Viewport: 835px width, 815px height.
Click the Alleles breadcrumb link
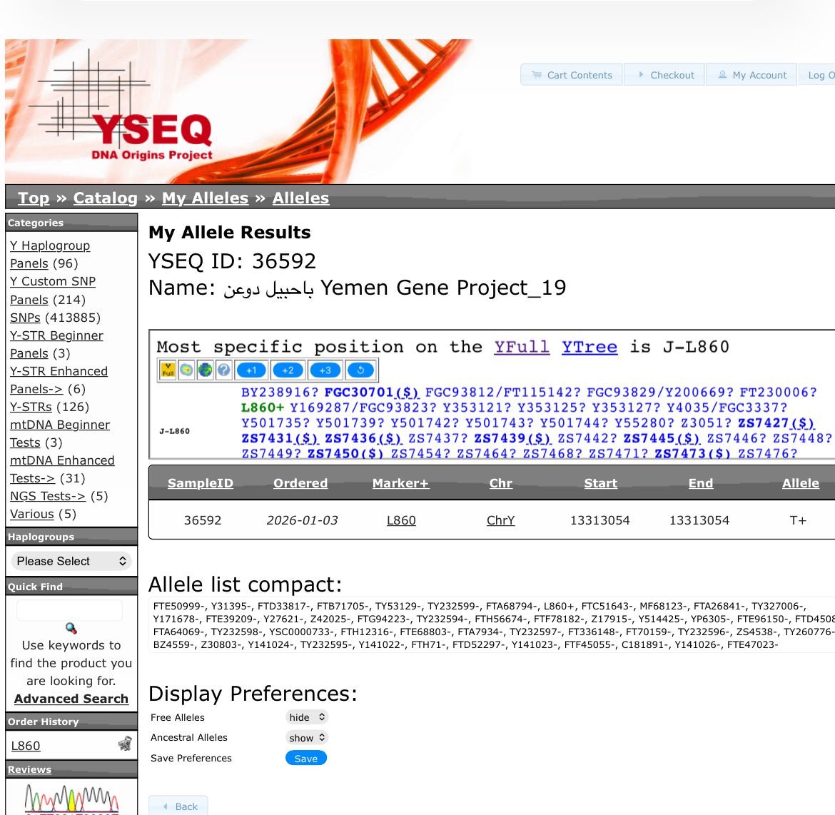pos(301,198)
